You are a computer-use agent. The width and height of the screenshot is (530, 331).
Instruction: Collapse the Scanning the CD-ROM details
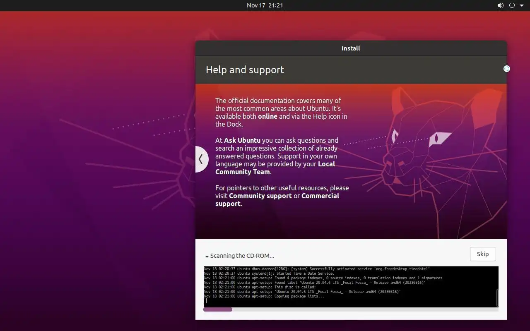(240, 256)
